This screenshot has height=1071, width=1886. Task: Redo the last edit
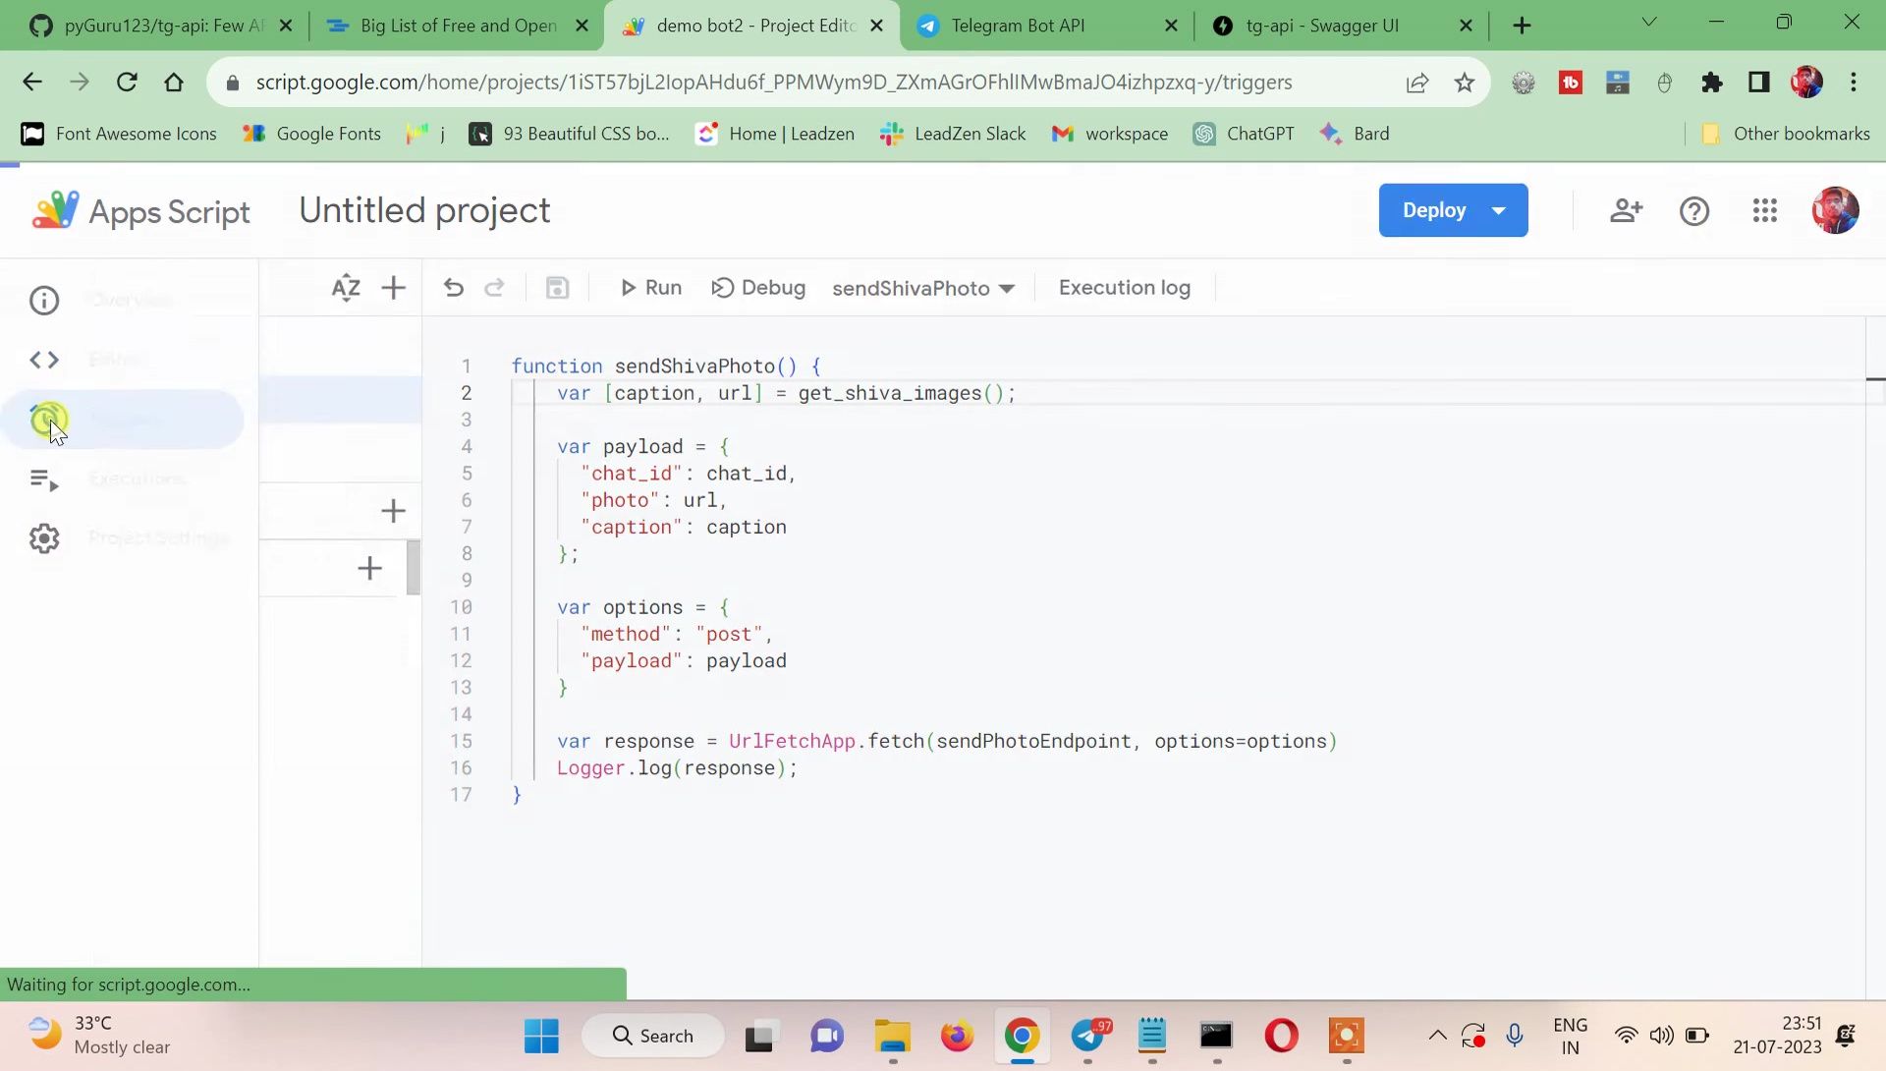coord(494,288)
